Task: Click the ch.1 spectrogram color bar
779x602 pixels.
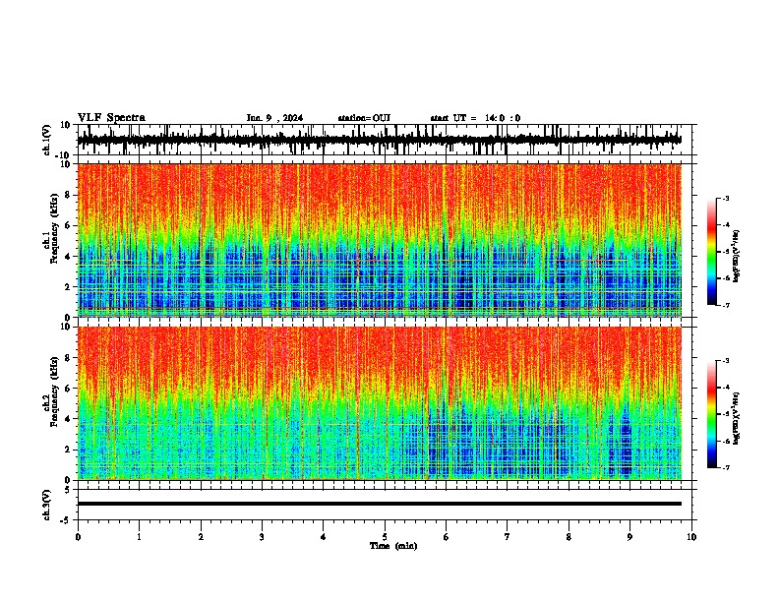Action: click(x=711, y=252)
